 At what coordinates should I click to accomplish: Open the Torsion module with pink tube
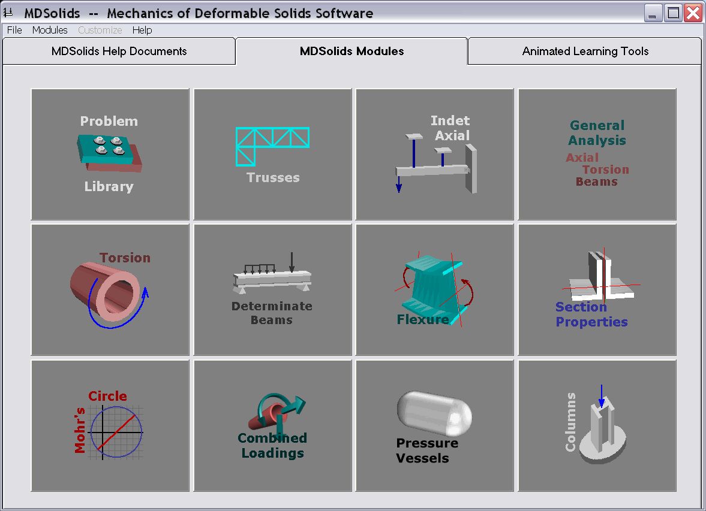(110, 290)
